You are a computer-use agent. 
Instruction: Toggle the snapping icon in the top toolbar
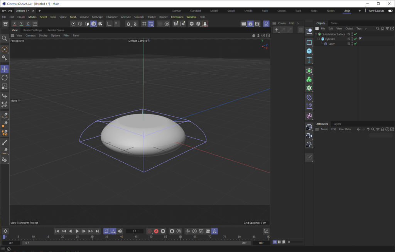[151, 23]
